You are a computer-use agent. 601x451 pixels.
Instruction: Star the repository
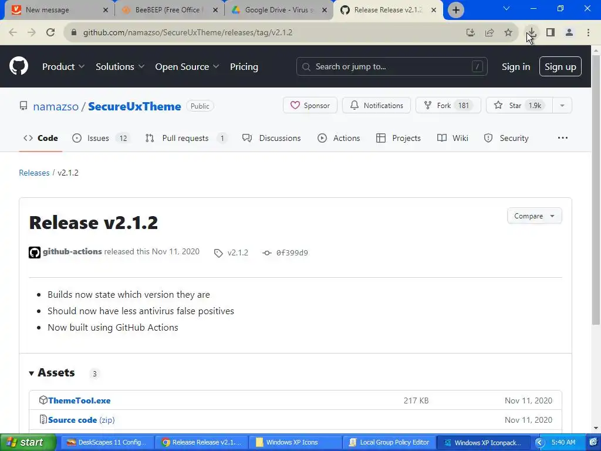click(519, 106)
